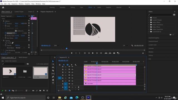Screen dimensions: 178x100
Task: Choose the free draw bezier mask pen
Action: tap(13, 43)
